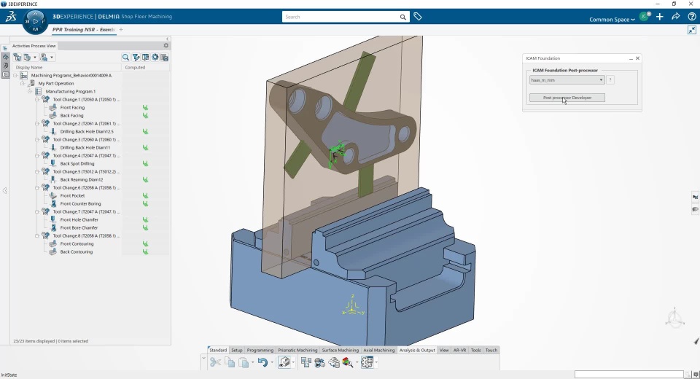Open the dropdown arrow next to Paste
This screenshot has width=700, height=379.
(252, 362)
